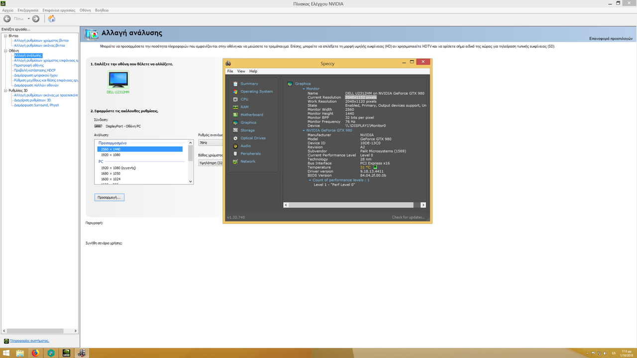Screen dimensions: 637x358
Task: Click the Graphics sidebar icon in Speccy
Action: coord(235,122)
